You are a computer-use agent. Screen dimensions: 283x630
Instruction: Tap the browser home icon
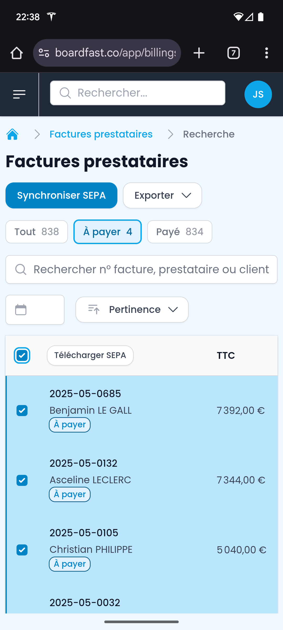17,53
